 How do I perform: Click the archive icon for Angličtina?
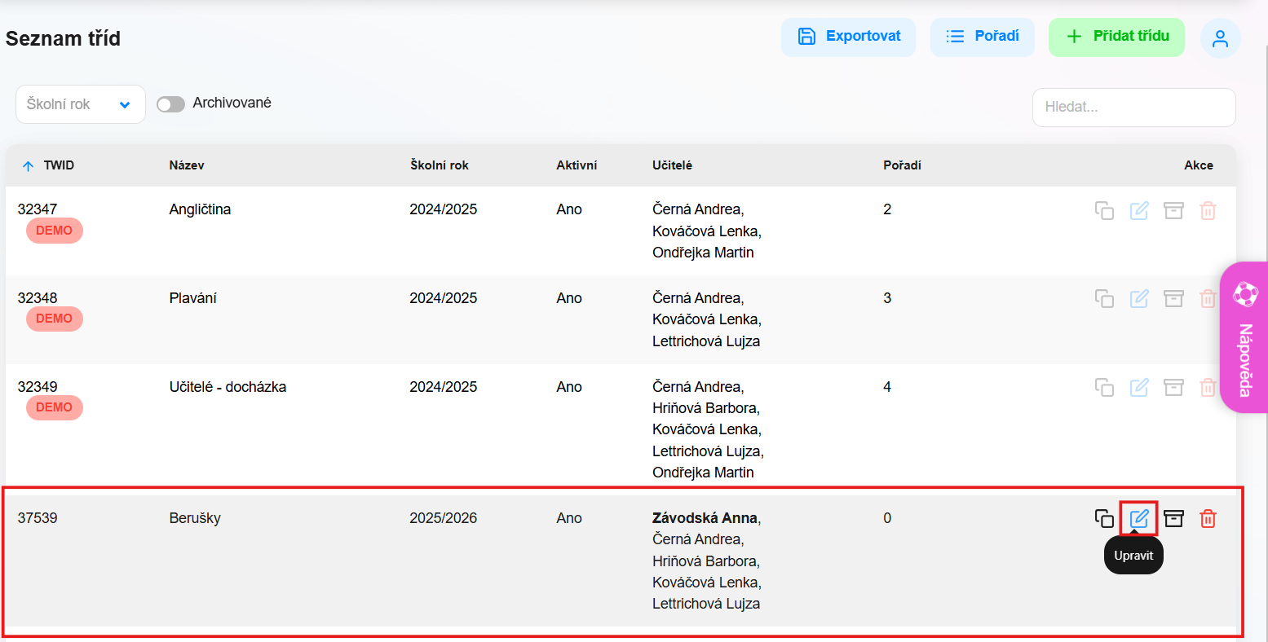1173,210
